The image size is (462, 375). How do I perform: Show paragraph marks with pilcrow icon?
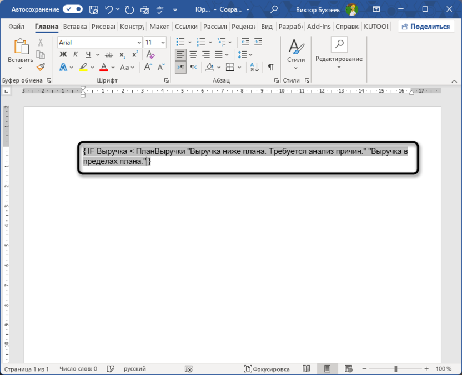270,67
